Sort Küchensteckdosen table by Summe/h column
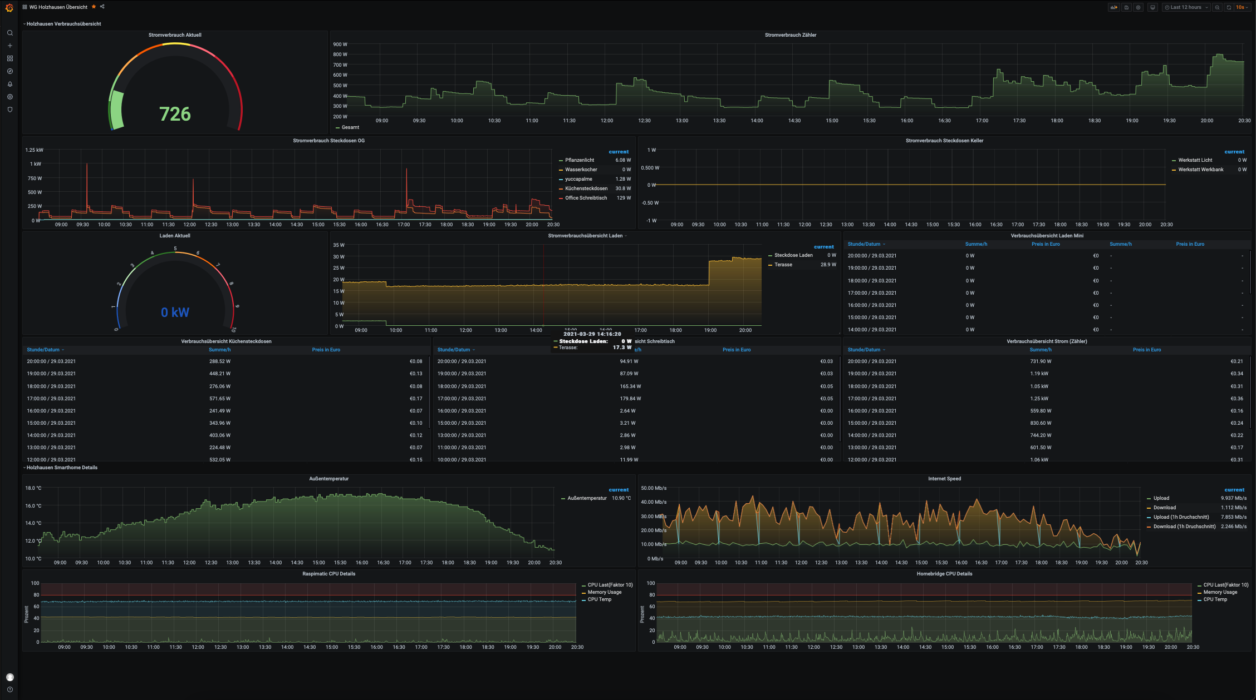This screenshot has height=700, width=1256. (x=219, y=350)
